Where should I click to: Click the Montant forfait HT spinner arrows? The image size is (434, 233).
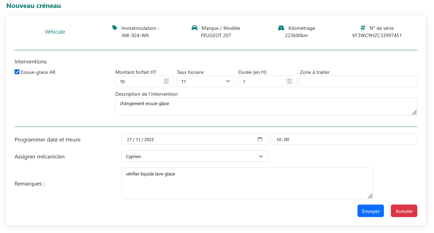[x=166, y=81]
